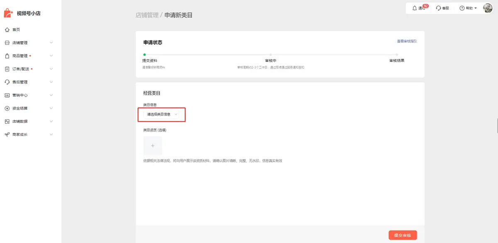Click the 视频号小店 shopping bag logo
Viewport: 498px width, 243px height.
click(8, 13)
